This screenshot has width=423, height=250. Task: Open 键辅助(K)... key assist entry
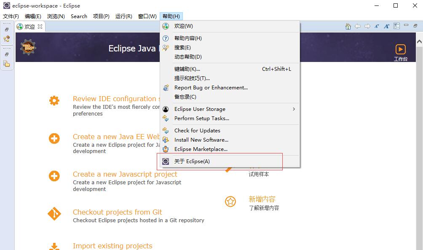pos(230,69)
